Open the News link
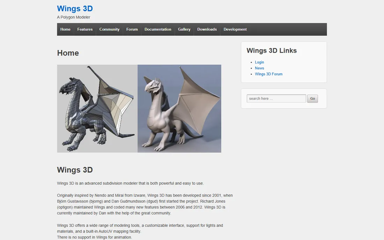 point(259,68)
